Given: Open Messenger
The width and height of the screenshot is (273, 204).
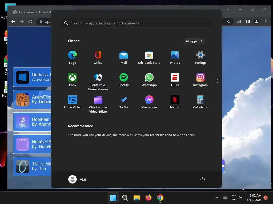Looking at the screenshot, I should click(149, 102).
